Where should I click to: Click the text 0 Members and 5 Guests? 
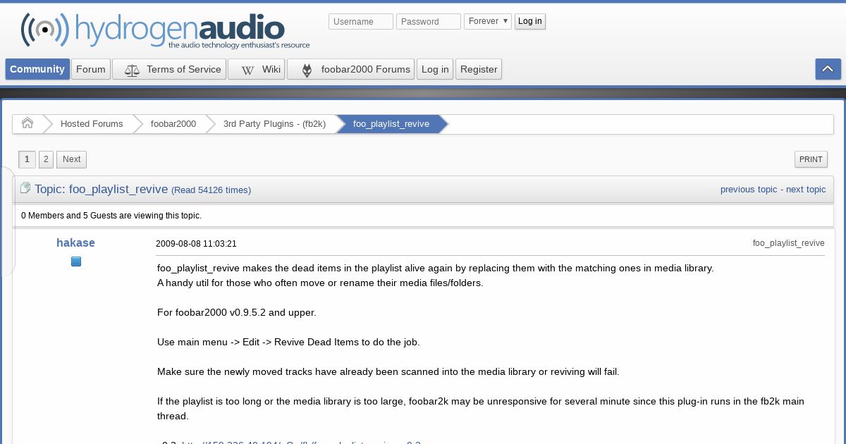point(111,216)
